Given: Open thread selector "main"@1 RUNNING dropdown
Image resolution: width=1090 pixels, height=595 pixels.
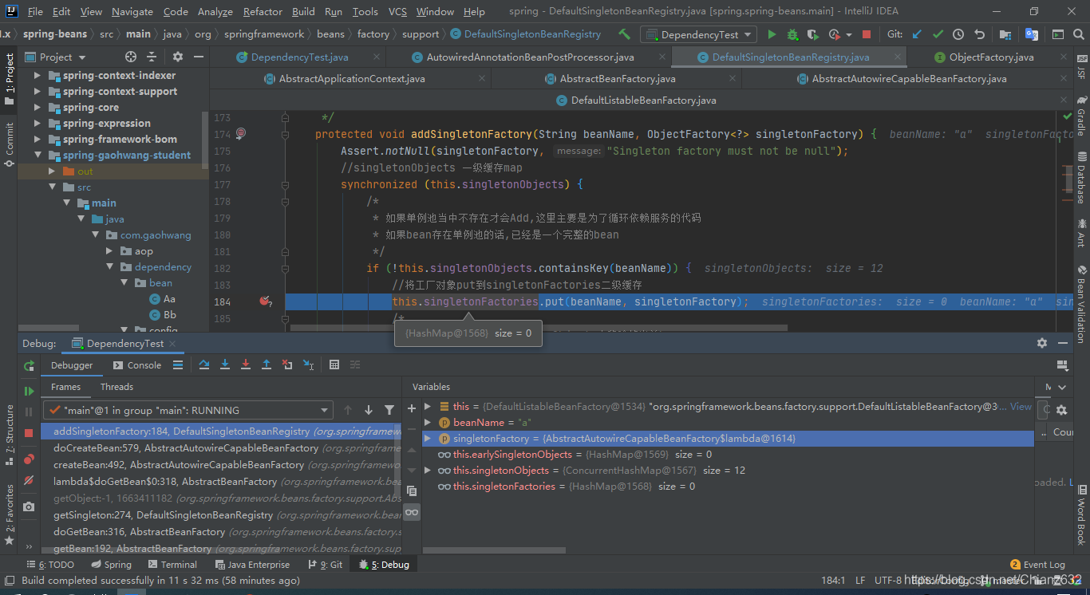Looking at the screenshot, I should 188,410.
